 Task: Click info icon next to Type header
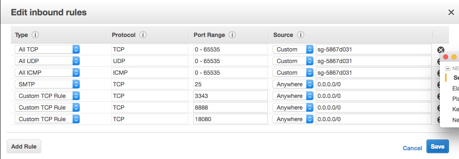pos(35,35)
